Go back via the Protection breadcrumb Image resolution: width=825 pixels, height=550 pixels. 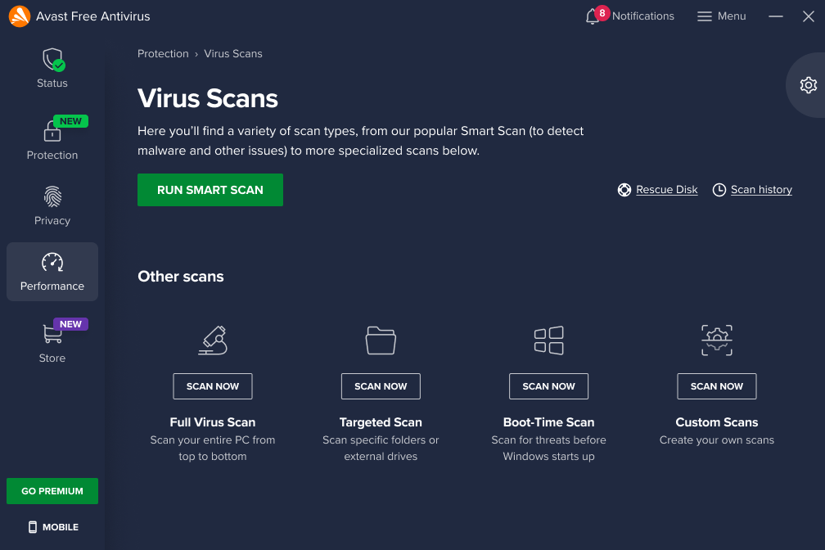[163, 53]
